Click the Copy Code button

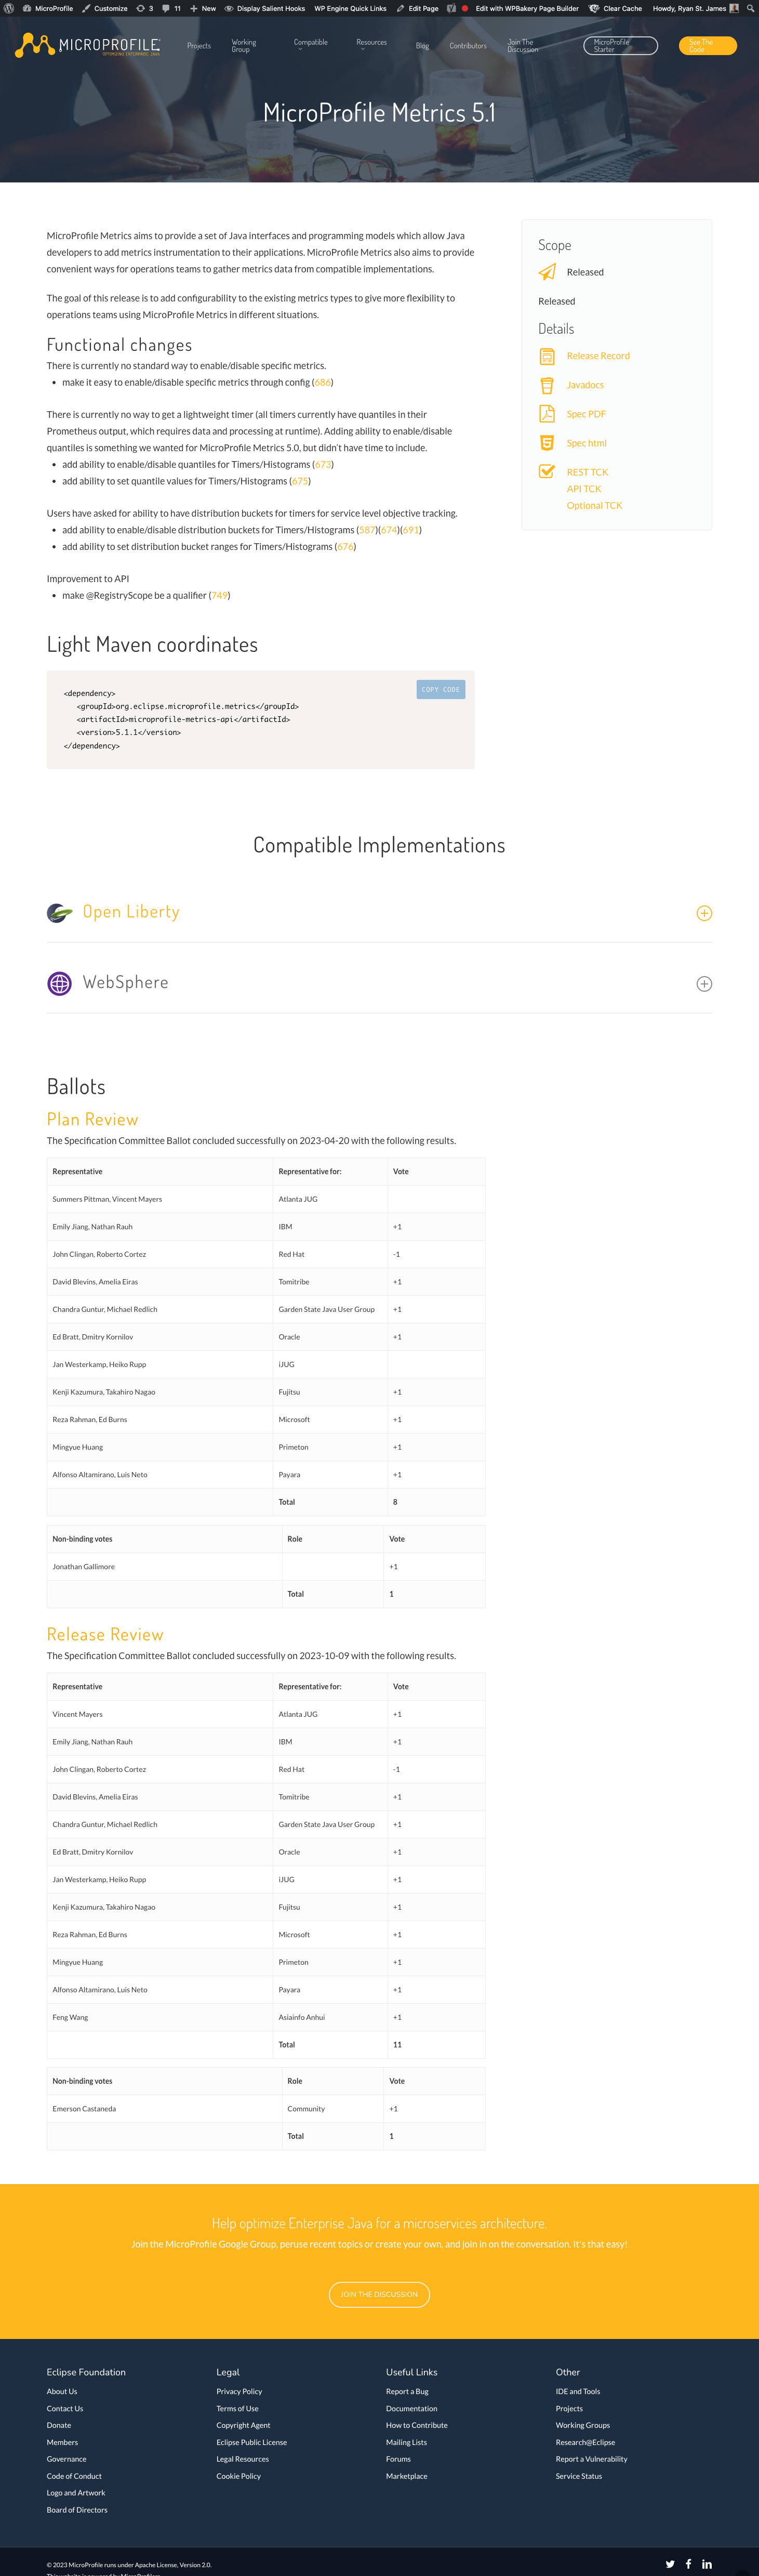click(x=440, y=690)
